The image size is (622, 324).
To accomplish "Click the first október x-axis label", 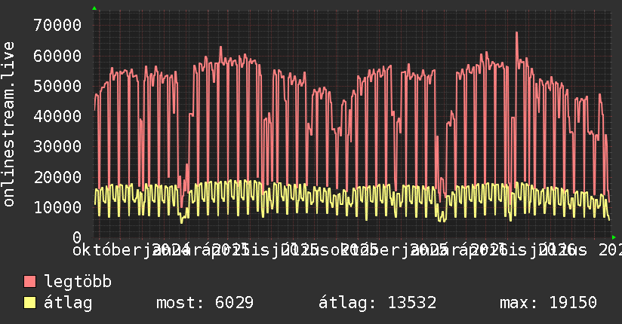I will tap(107, 250).
